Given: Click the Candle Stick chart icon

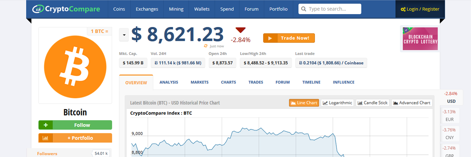Looking at the screenshot, I should click(x=360, y=103).
